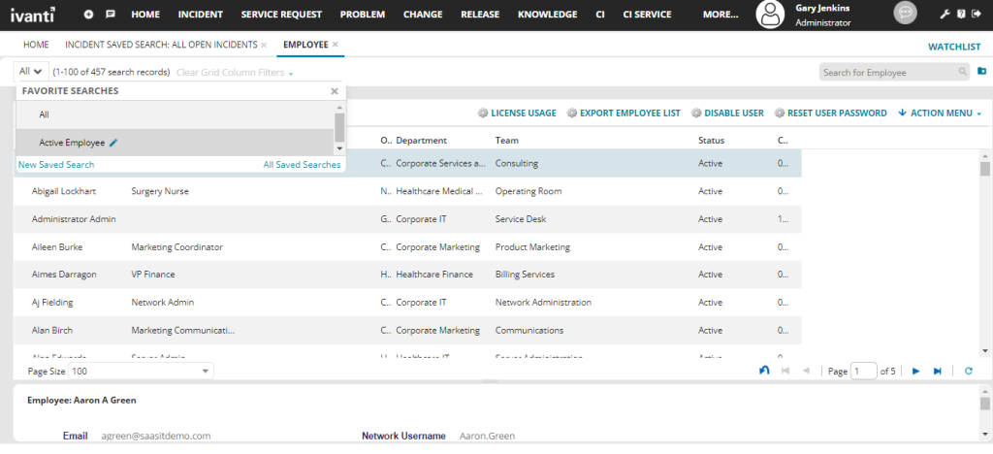The width and height of the screenshot is (993, 454).
Task: Click License Usage action
Action: pyautogui.click(x=518, y=113)
